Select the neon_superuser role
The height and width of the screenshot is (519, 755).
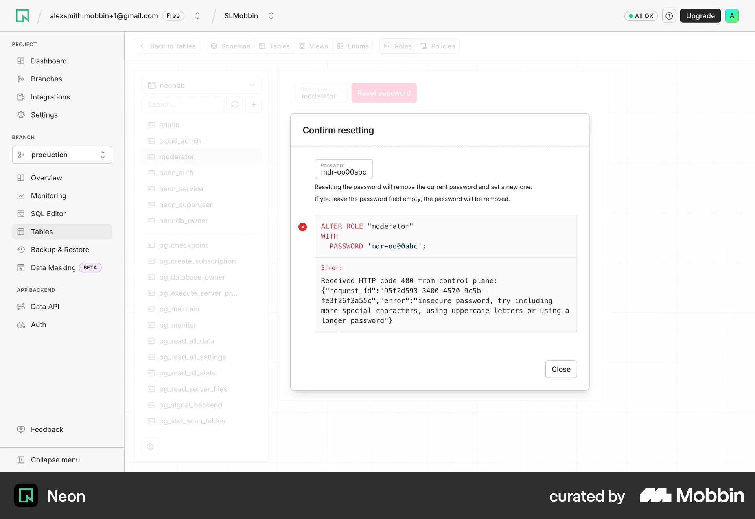[x=201, y=205]
